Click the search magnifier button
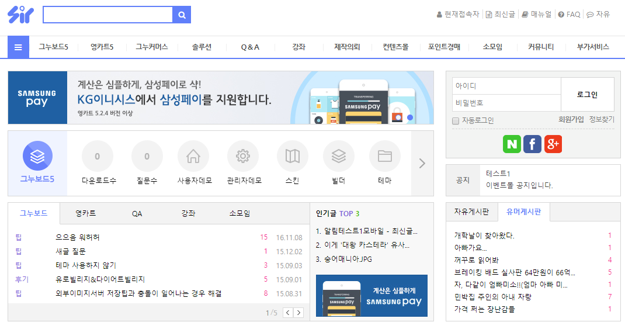625x322 pixels. 182,15
